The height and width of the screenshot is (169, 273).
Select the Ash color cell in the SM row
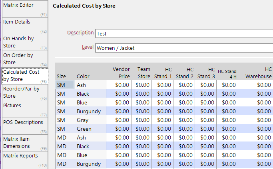91,85
